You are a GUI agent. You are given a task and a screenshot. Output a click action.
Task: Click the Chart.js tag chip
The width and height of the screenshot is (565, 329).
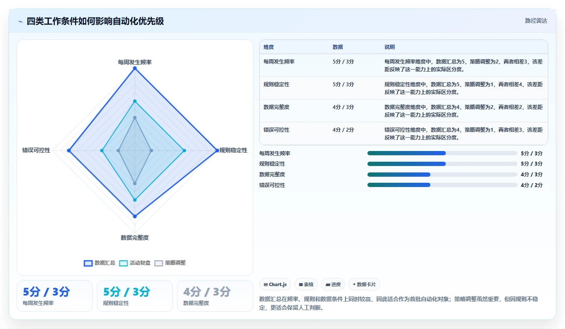[x=275, y=284]
